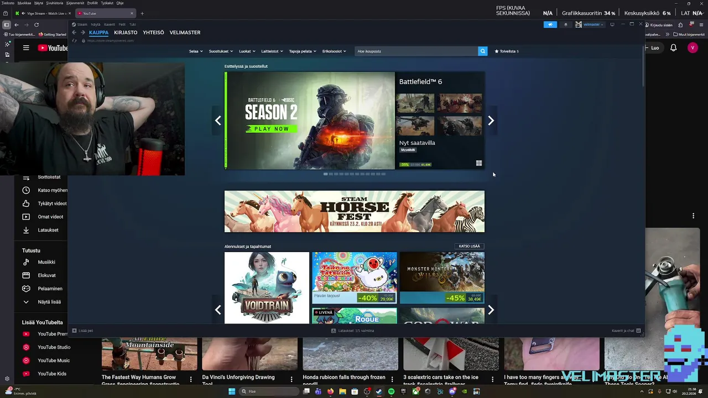Toggle the browser sidebar button
The height and width of the screenshot is (398, 708).
click(x=6, y=24)
